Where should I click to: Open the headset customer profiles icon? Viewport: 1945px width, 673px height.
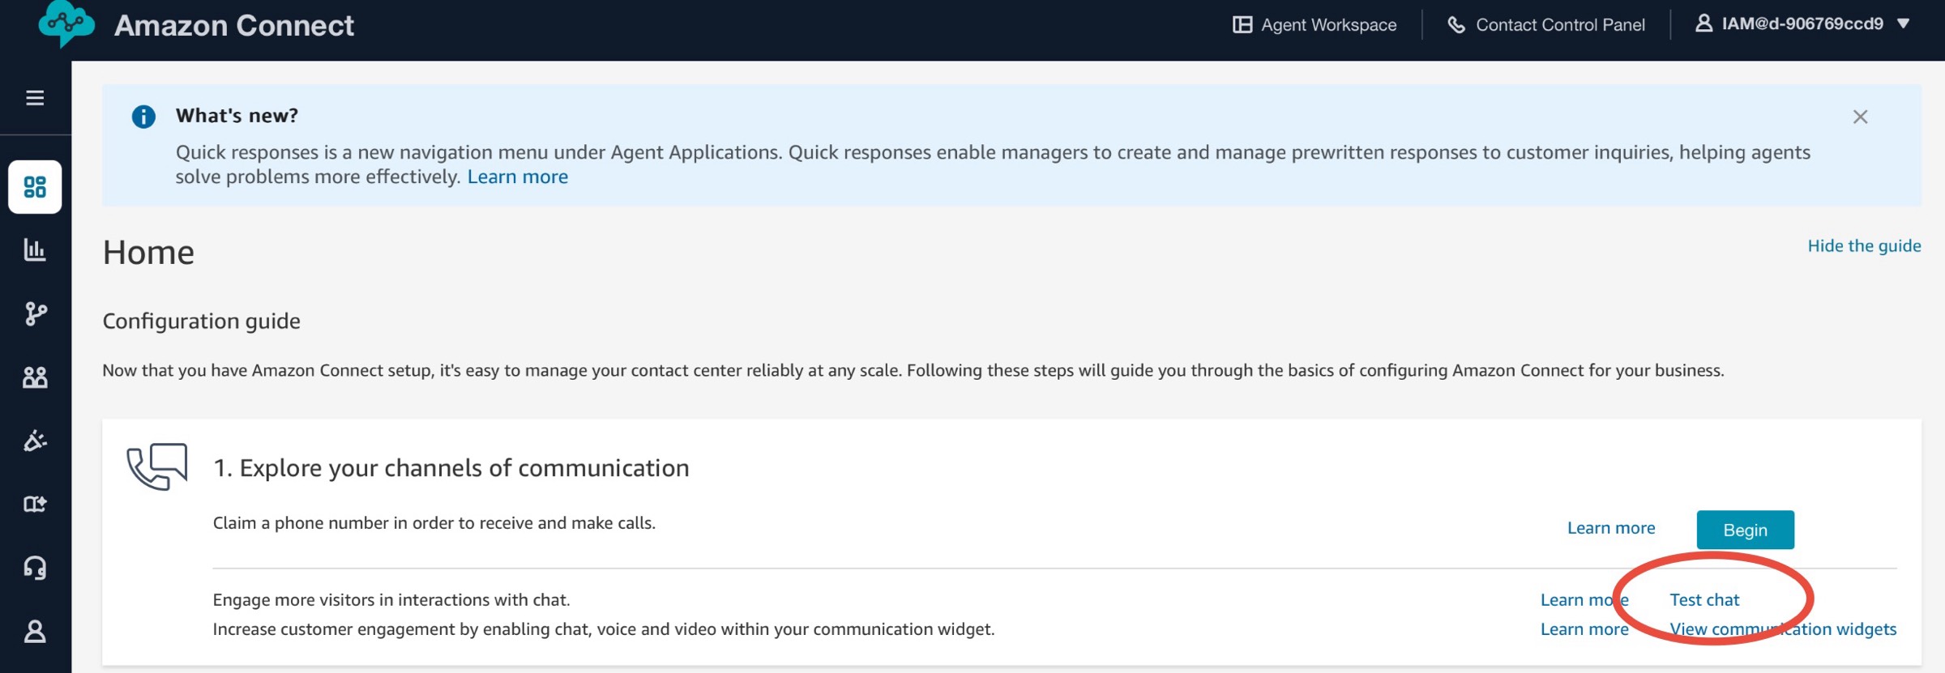click(x=35, y=567)
